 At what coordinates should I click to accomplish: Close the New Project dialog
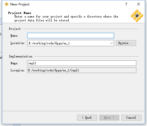(x=138, y=4)
